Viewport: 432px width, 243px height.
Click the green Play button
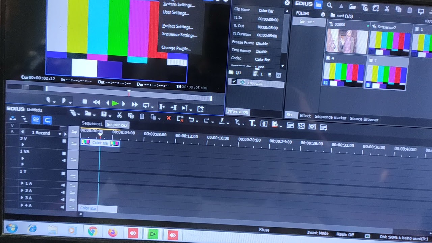115,103
